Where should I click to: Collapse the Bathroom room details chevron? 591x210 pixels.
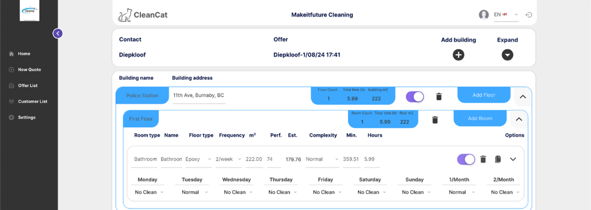pyautogui.click(x=513, y=159)
